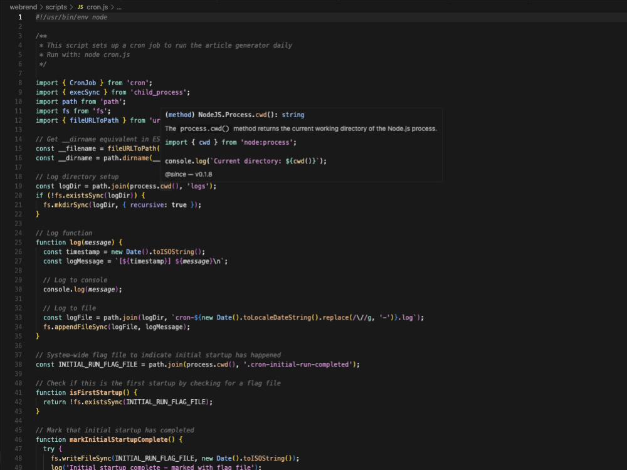Click 'isFirstStartup' function name

pos(96,393)
